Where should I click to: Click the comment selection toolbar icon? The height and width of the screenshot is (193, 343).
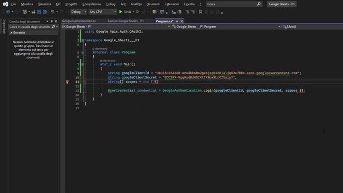pos(187,12)
